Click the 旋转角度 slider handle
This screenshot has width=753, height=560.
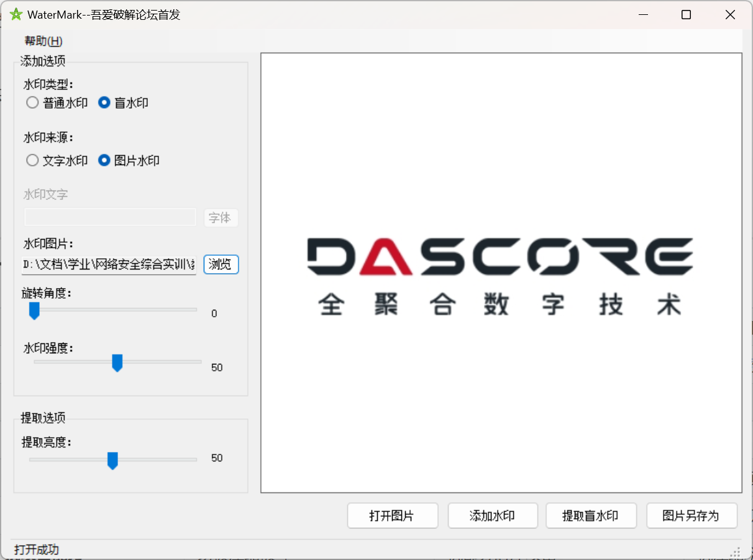pyautogui.click(x=34, y=310)
